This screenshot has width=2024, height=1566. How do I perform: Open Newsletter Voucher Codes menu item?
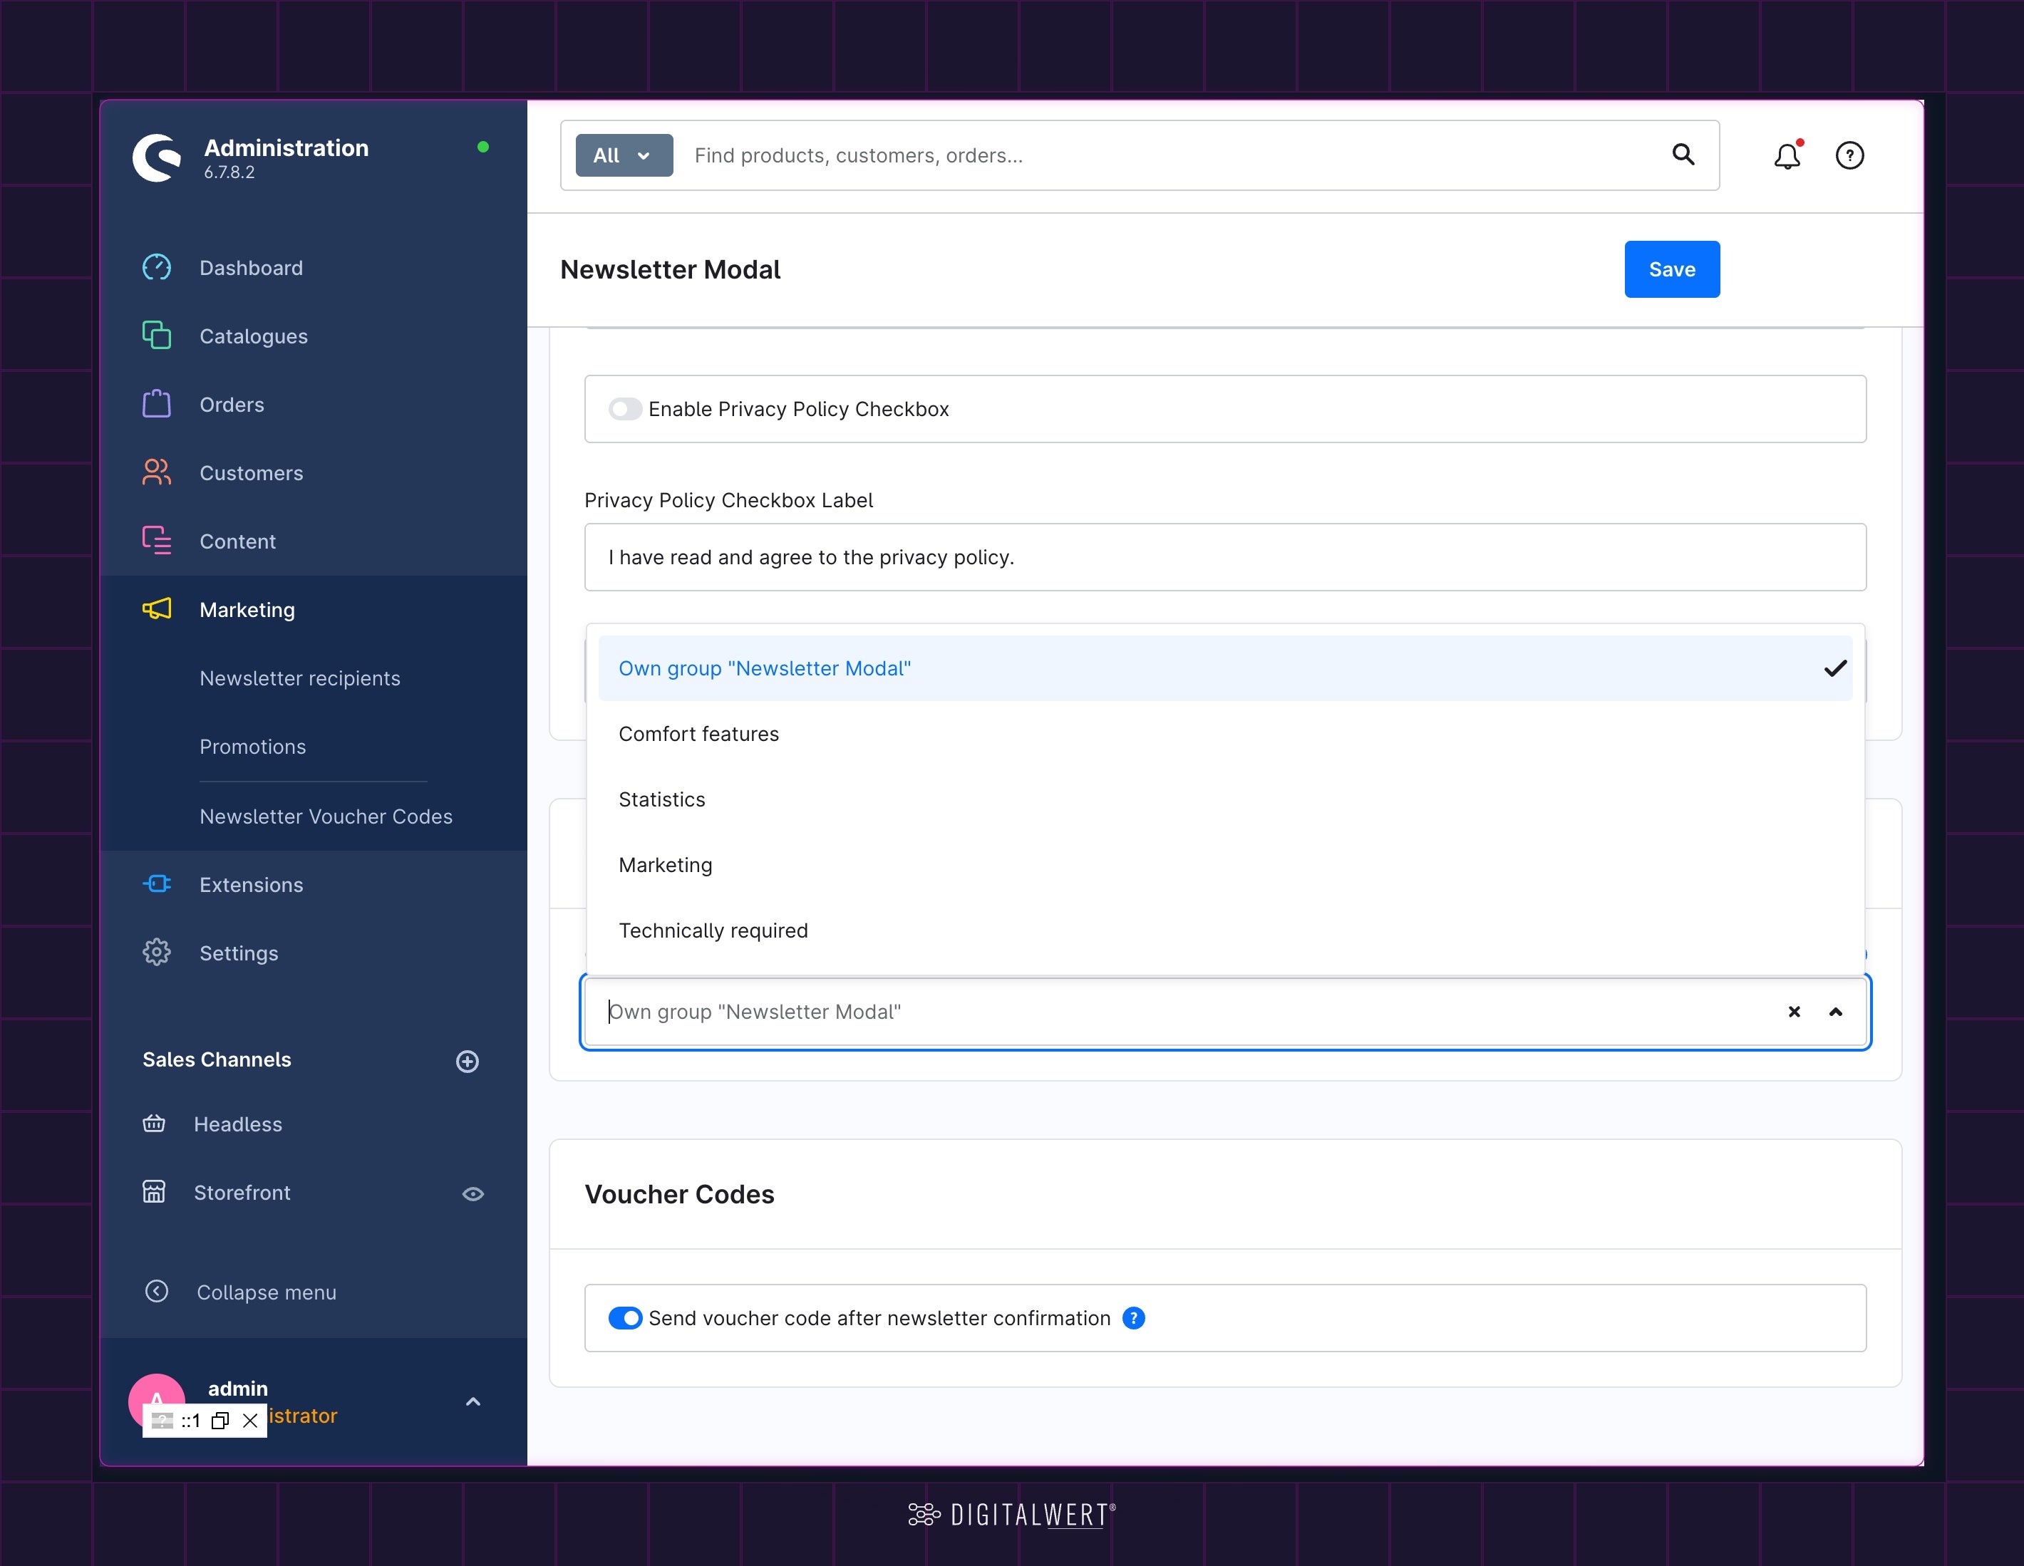tap(326, 816)
